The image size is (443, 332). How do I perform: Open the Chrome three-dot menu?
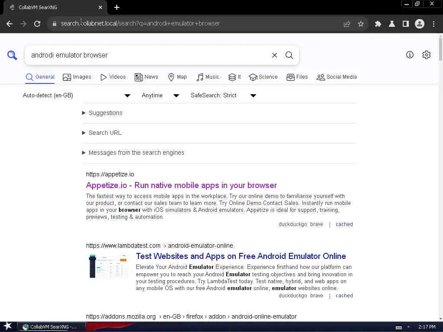433,24
